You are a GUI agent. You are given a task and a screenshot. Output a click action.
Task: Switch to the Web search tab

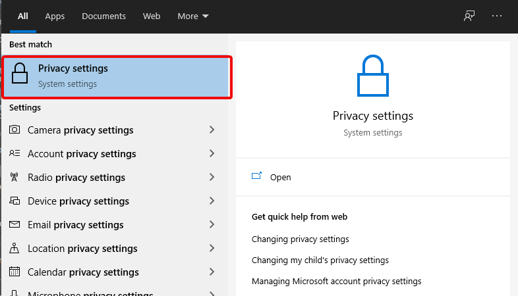click(x=152, y=16)
